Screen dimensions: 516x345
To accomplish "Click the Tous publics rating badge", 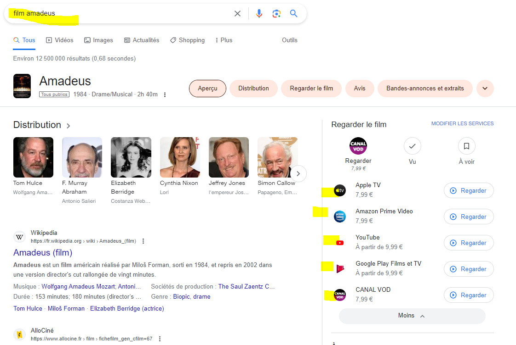I will (x=54, y=94).
